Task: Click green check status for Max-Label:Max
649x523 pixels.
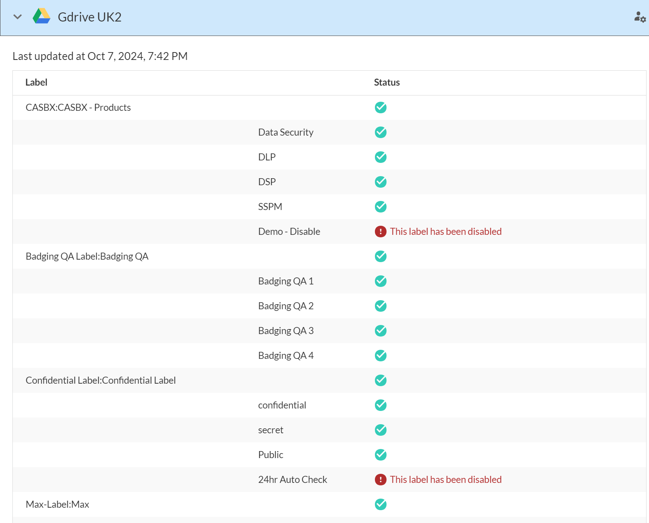Action: [x=380, y=504]
